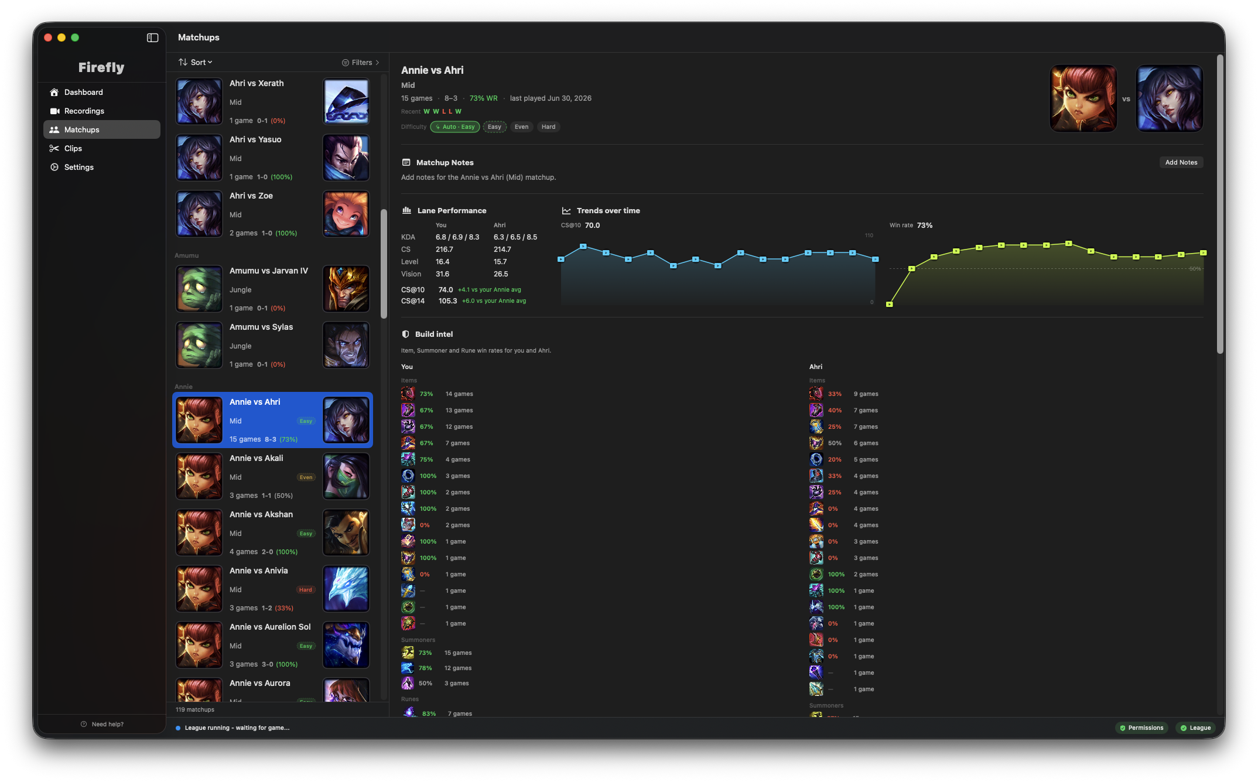
Task: Click the first point on win rate chart
Action: pos(889,304)
